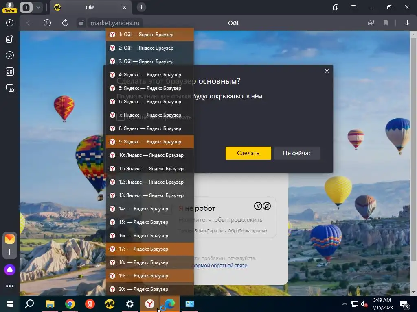The image size is (417, 312).
Task: Click the Не сейчас button
Action: point(297,153)
